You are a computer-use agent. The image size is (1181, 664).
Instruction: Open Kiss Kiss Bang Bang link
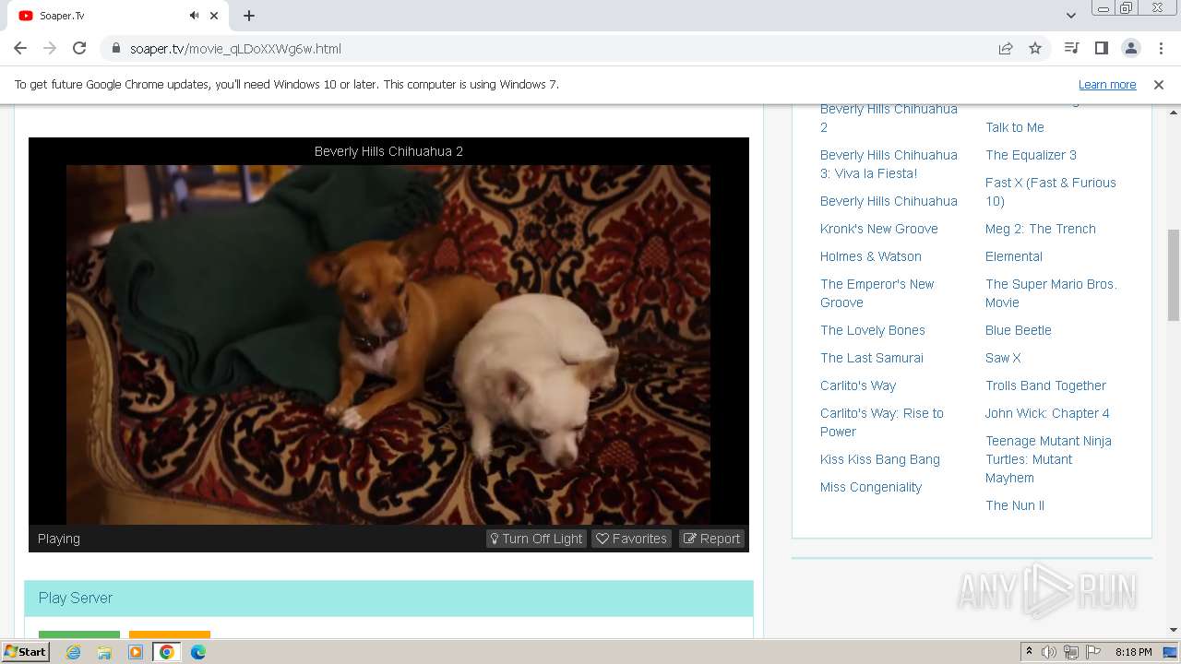pos(879,459)
